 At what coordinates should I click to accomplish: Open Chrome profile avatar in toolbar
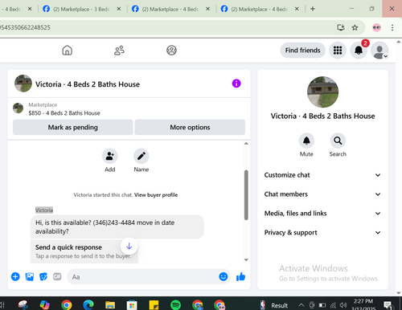tap(377, 27)
